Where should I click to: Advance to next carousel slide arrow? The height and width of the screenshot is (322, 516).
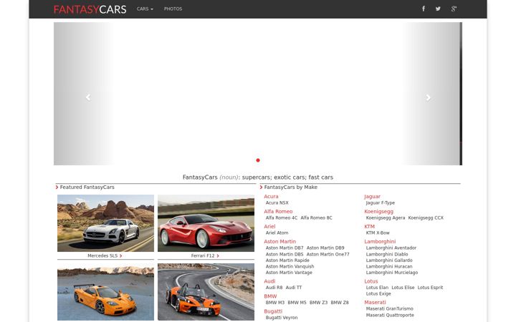tap(428, 97)
